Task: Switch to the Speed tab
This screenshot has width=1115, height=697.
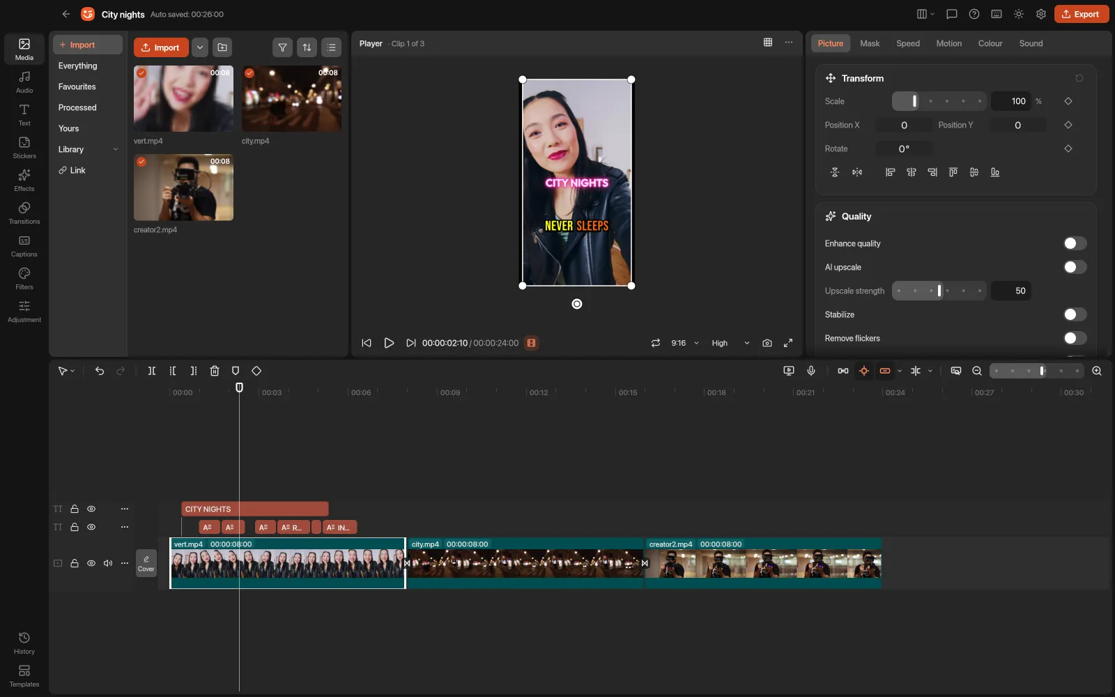Action: (908, 43)
